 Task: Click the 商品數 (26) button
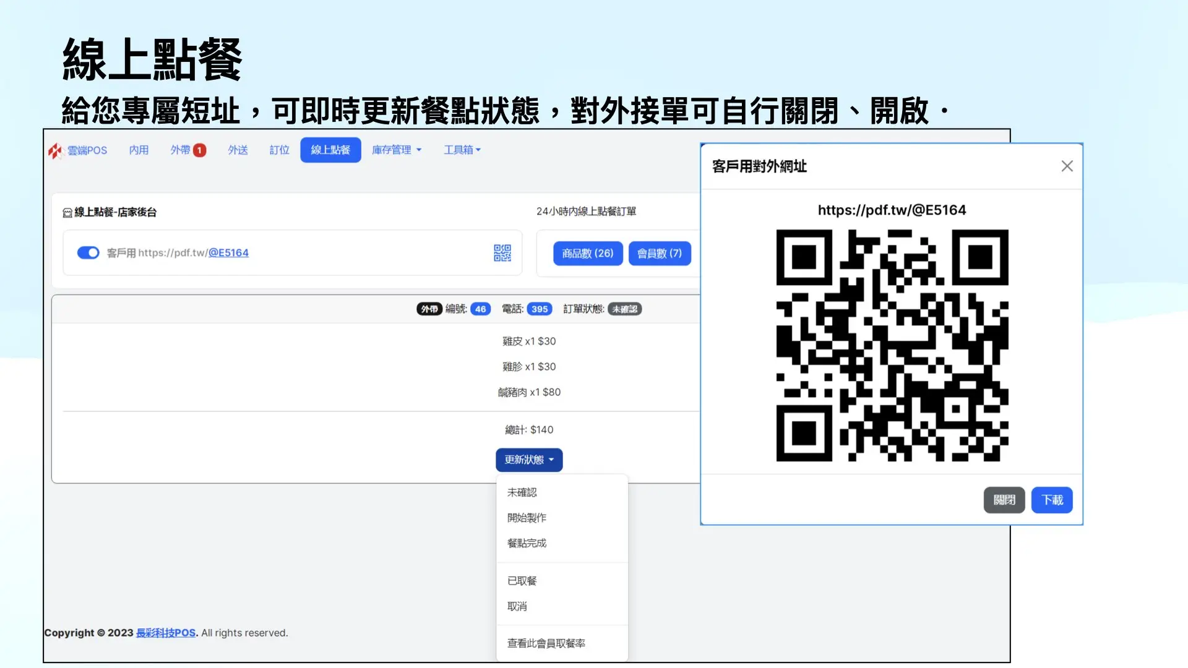[587, 254]
